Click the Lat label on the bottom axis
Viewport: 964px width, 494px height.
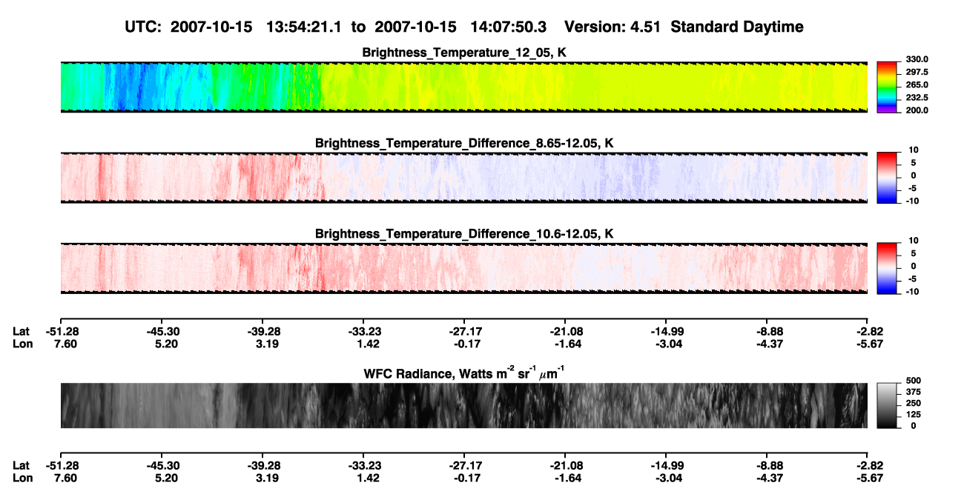[22, 466]
